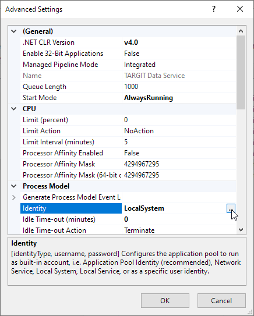Expand Generate Process Model Event Log entry
254x316 pixels.
14,197
